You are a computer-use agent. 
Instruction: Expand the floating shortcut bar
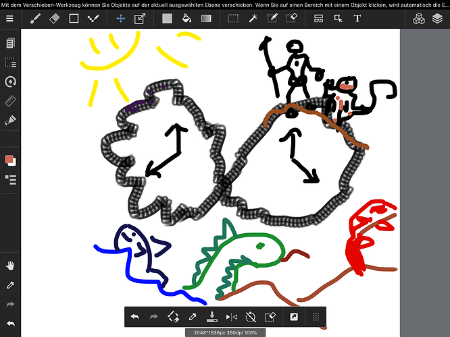tap(316, 316)
